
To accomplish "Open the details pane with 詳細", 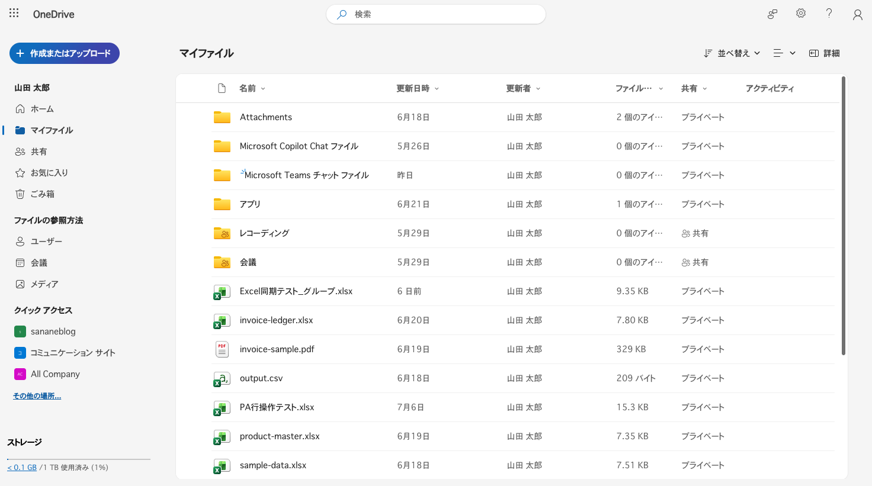I will [x=825, y=53].
